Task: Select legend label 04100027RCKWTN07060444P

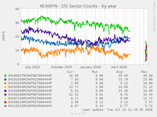Action: (x=30, y=76)
